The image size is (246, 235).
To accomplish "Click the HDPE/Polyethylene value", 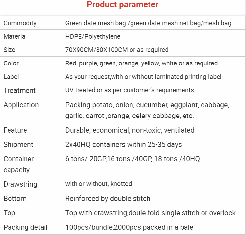I will click(x=93, y=36).
